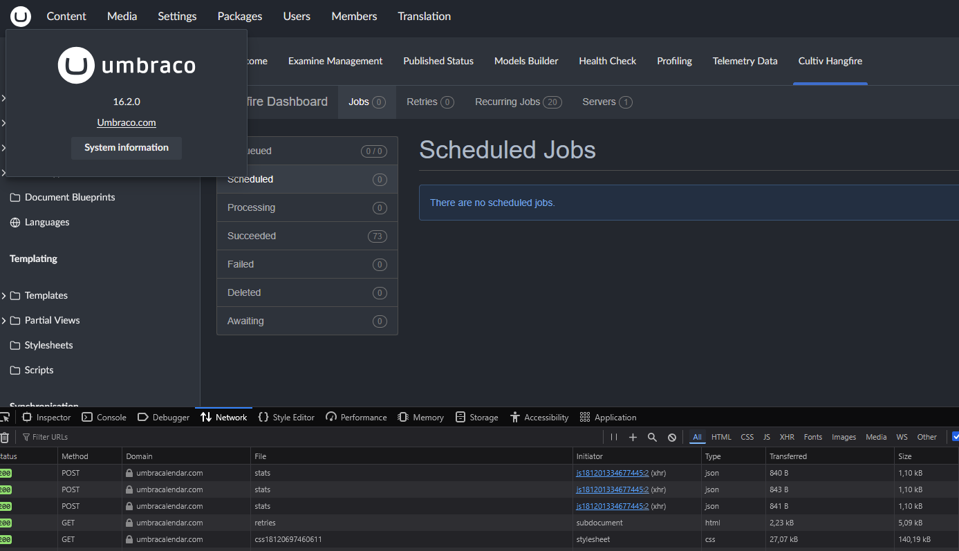The width and height of the screenshot is (959, 551).
Task: Open the Packages section in the top menu
Action: [x=239, y=17]
